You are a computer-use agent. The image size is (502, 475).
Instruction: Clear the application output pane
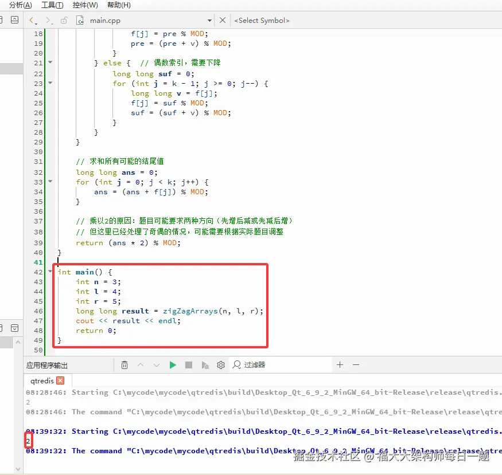[x=124, y=365]
